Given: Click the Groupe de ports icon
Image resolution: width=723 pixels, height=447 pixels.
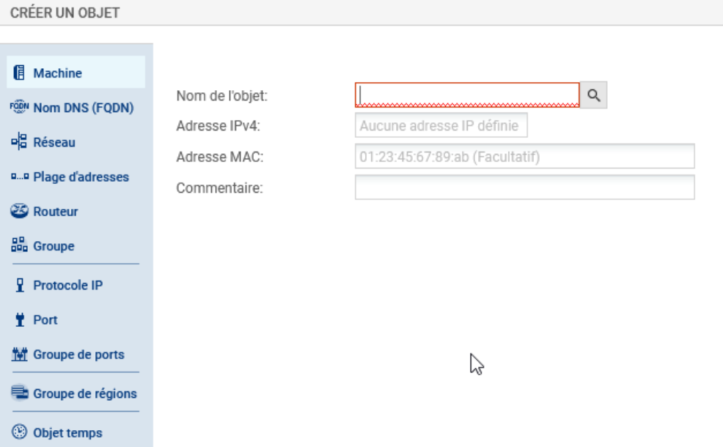Looking at the screenshot, I should tap(20, 355).
